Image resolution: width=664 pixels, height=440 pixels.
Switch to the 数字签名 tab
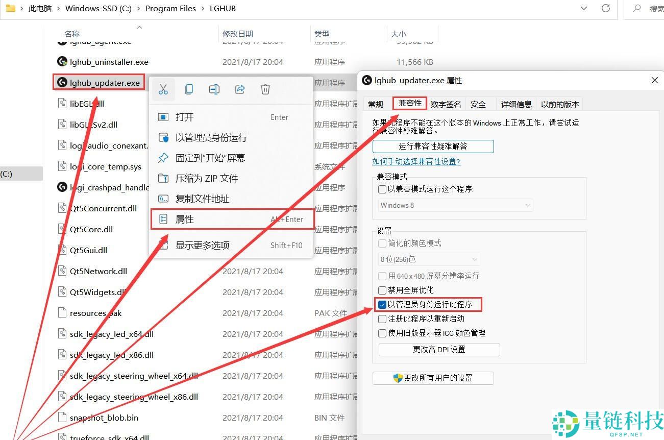[x=446, y=104]
